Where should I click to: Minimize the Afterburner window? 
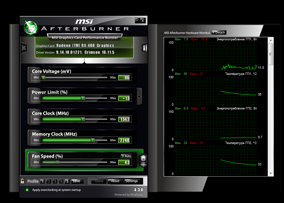(x=137, y=20)
